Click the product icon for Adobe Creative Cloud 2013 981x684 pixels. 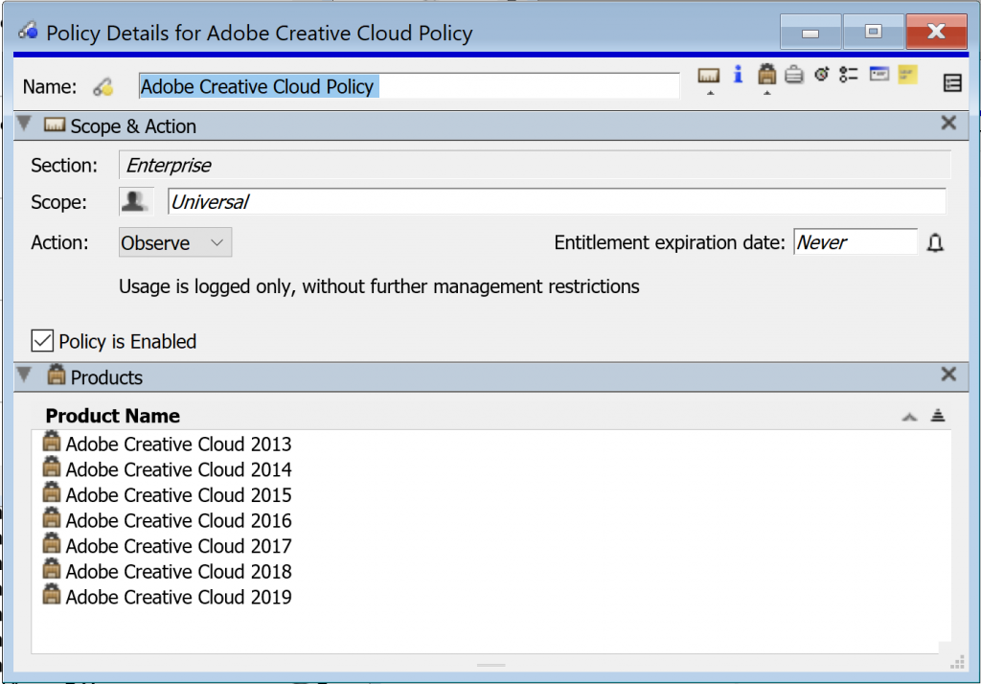[52, 442]
